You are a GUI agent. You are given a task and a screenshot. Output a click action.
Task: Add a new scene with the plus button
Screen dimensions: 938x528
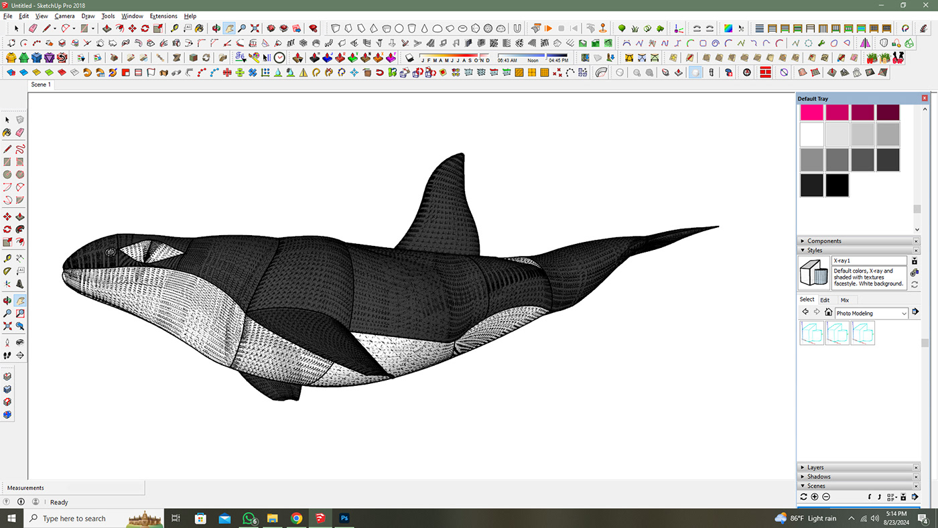click(x=814, y=497)
